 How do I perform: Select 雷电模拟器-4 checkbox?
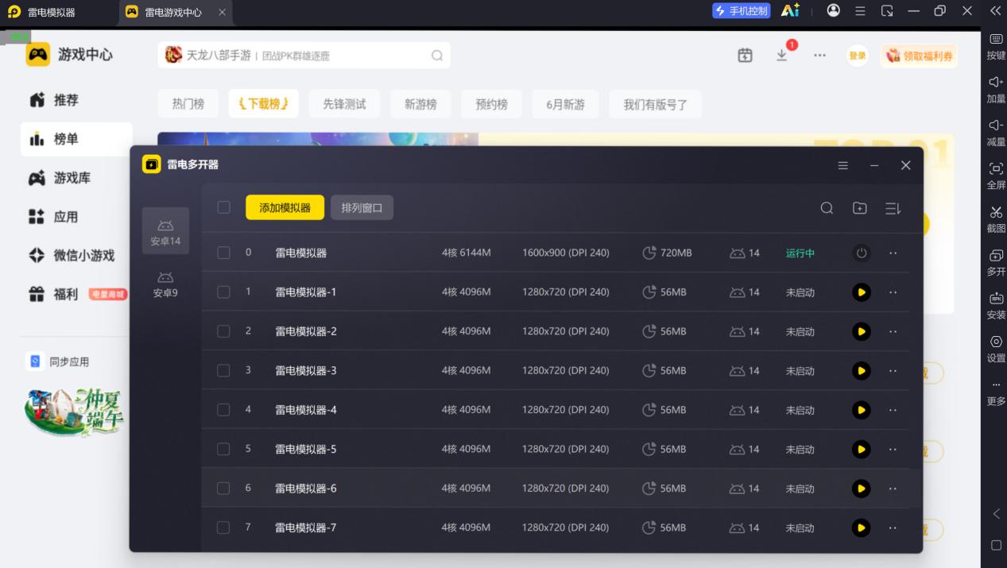coord(223,410)
